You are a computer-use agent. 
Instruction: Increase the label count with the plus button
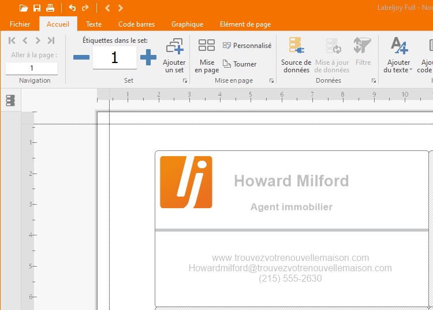tap(148, 57)
